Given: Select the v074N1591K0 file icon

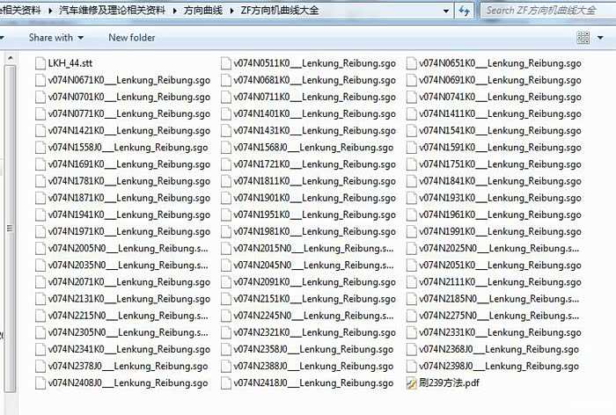Looking at the screenshot, I should pos(411,148).
